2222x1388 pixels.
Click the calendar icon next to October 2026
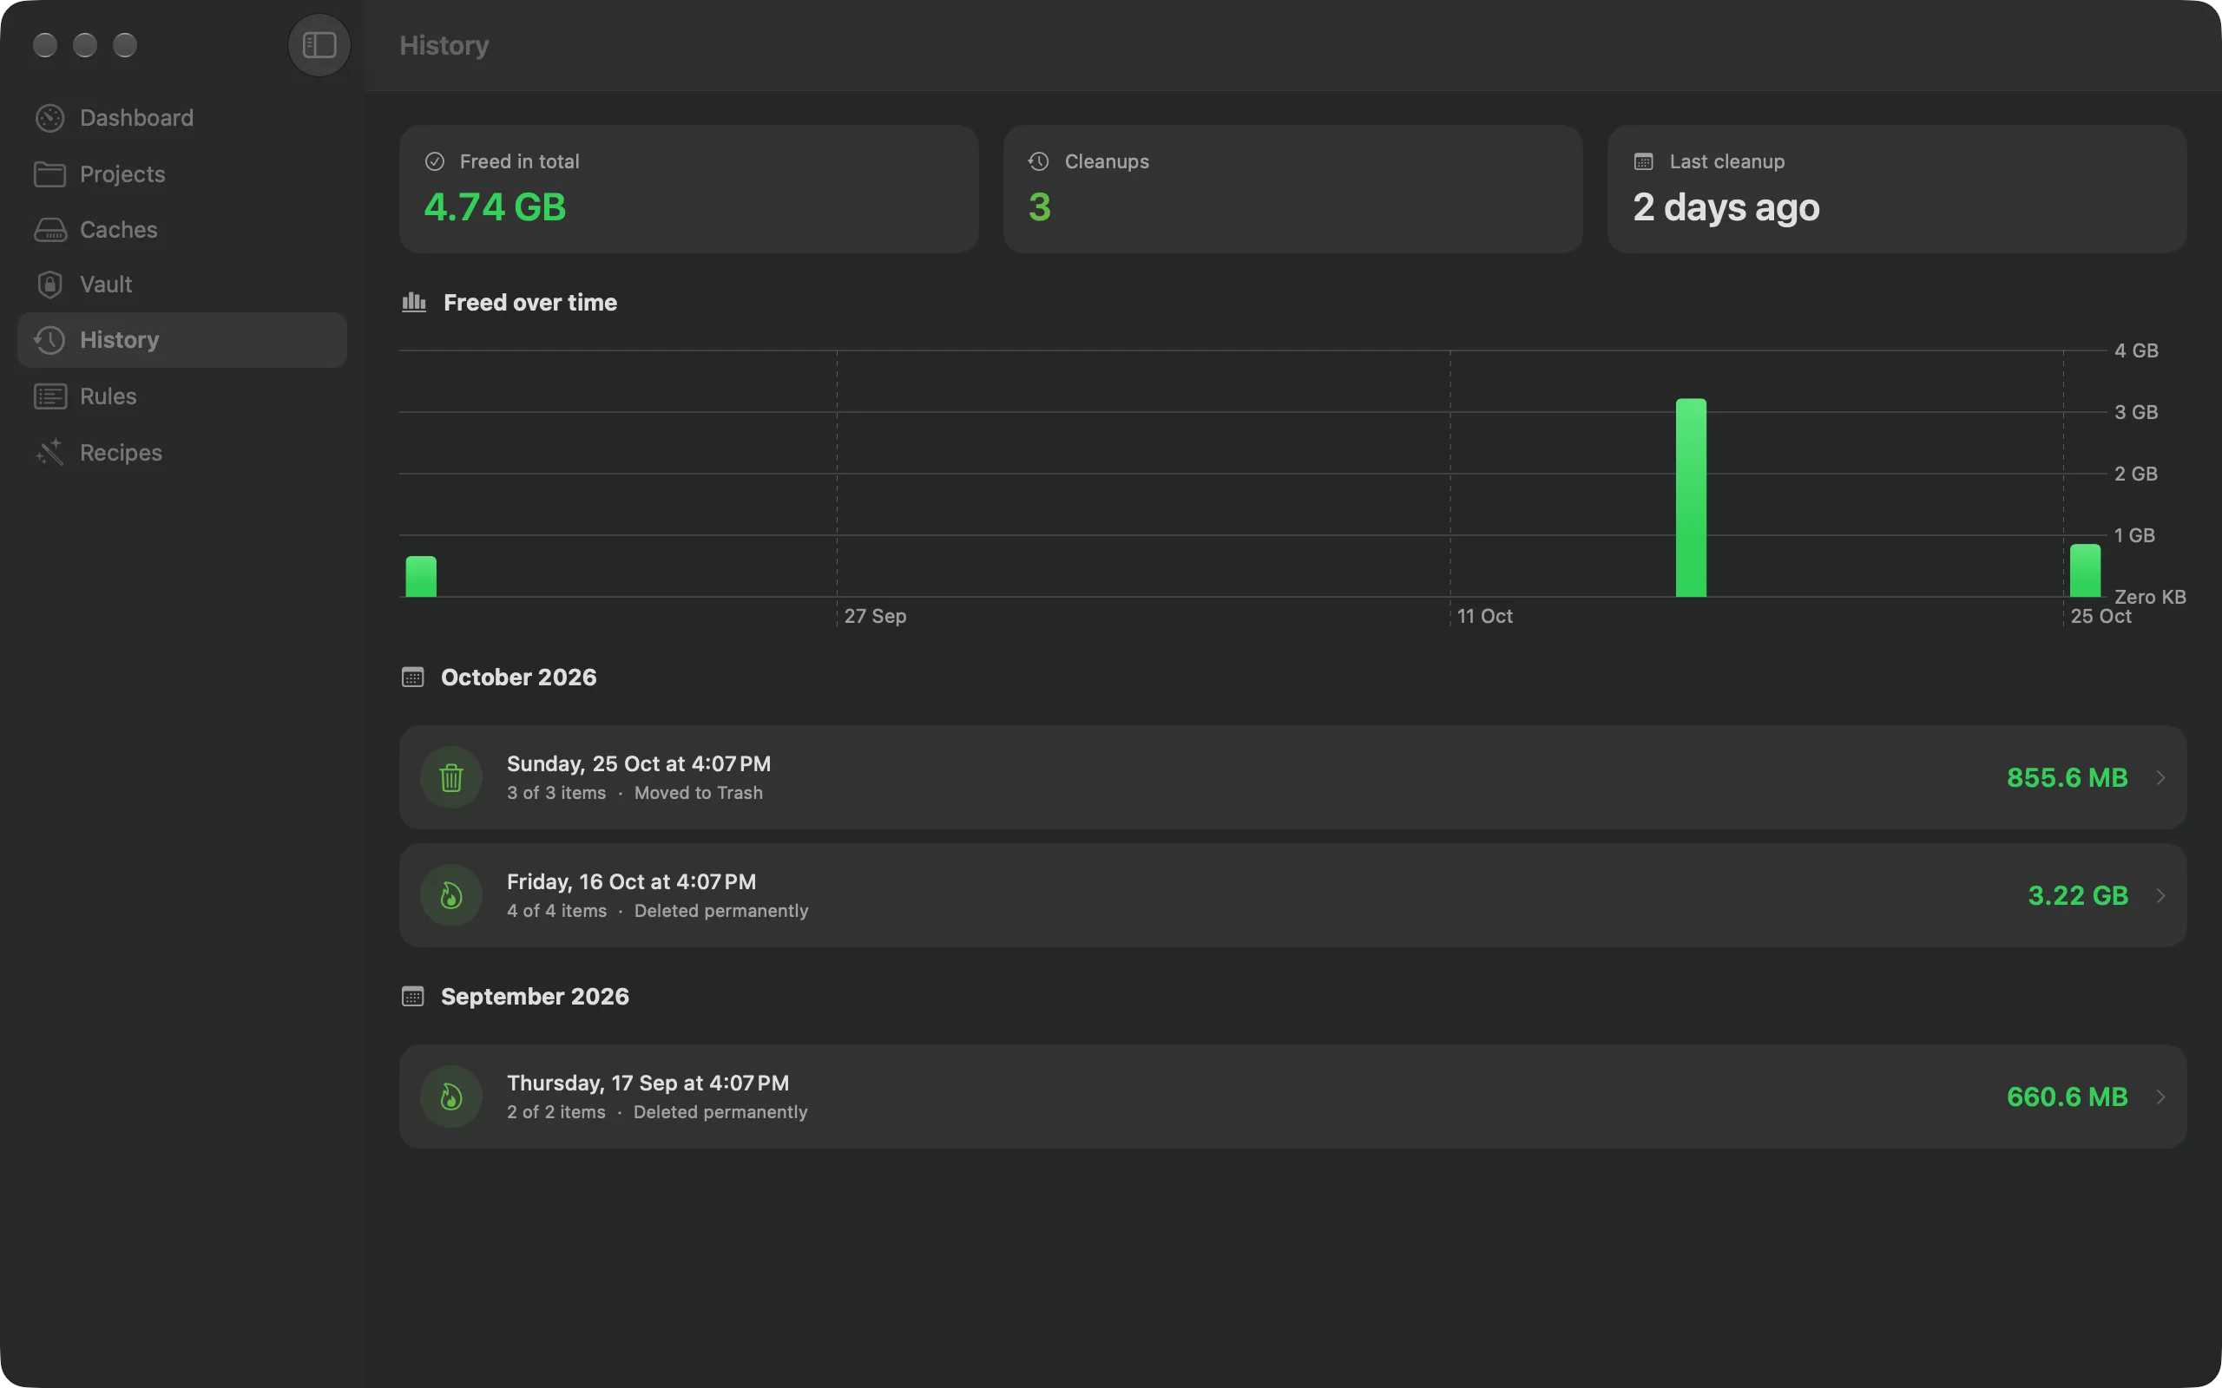click(412, 678)
